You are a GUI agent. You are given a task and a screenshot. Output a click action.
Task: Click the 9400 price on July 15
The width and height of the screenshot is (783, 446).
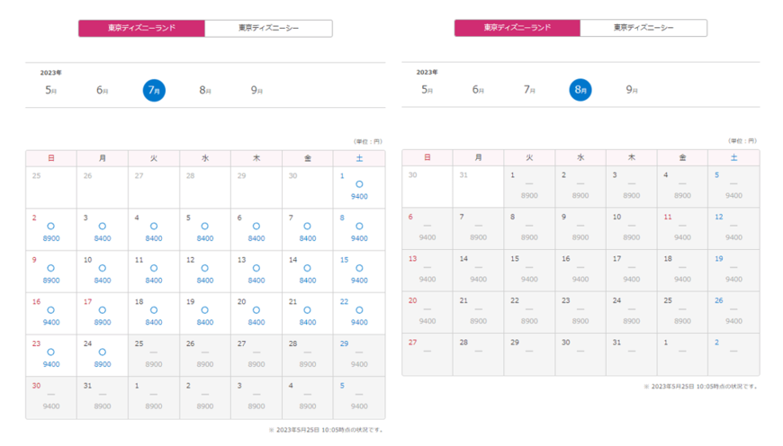click(359, 281)
